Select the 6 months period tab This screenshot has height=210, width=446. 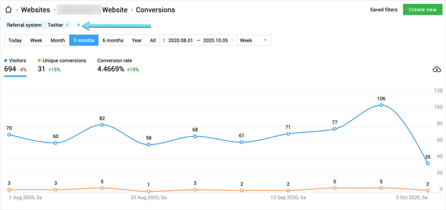[113, 40]
